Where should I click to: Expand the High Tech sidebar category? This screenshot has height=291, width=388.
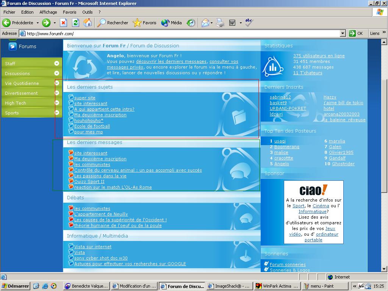click(56, 103)
